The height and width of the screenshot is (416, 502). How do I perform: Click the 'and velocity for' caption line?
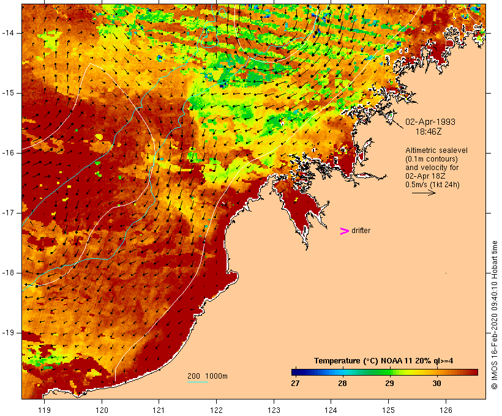[x=432, y=168]
